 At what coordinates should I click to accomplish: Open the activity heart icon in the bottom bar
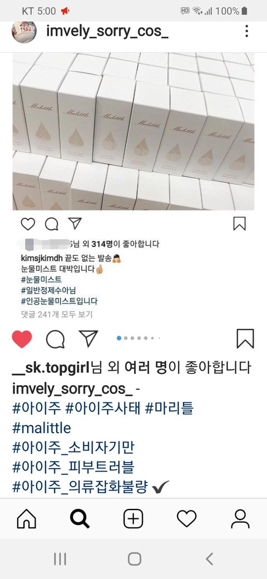pyautogui.click(x=186, y=519)
